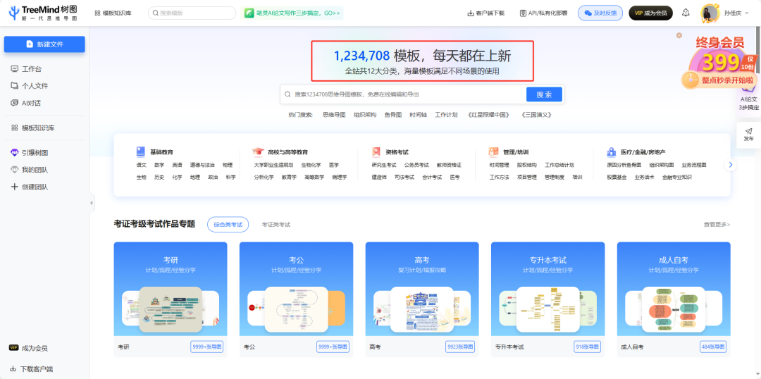Click the 下载客户端 download icon in sidebar
This screenshot has width=761, height=379.
click(13, 368)
